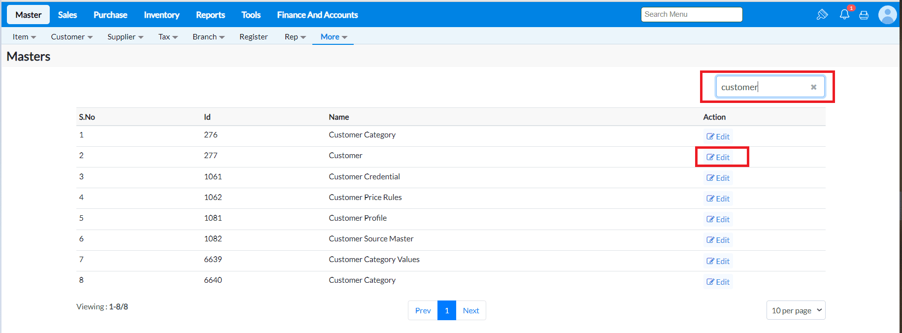The height and width of the screenshot is (333, 902).
Task: Open the Register submenu item
Action: [x=253, y=37]
